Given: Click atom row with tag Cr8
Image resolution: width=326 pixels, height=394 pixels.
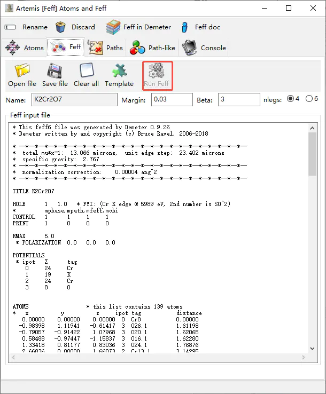Looking at the screenshot, I should [x=110, y=319].
